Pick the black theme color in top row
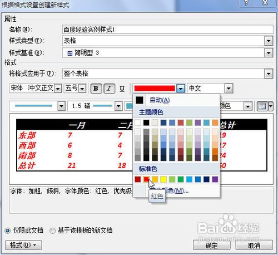Screen dimensions: 278x255 [x=146, y=122]
